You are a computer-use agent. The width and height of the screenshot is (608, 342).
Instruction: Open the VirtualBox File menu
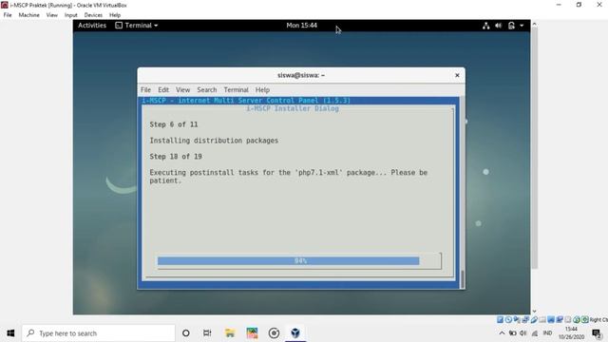[8, 15]
